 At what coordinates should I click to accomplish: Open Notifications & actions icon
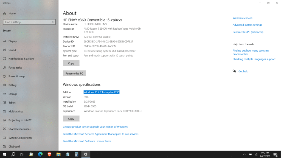coord(4,59)
